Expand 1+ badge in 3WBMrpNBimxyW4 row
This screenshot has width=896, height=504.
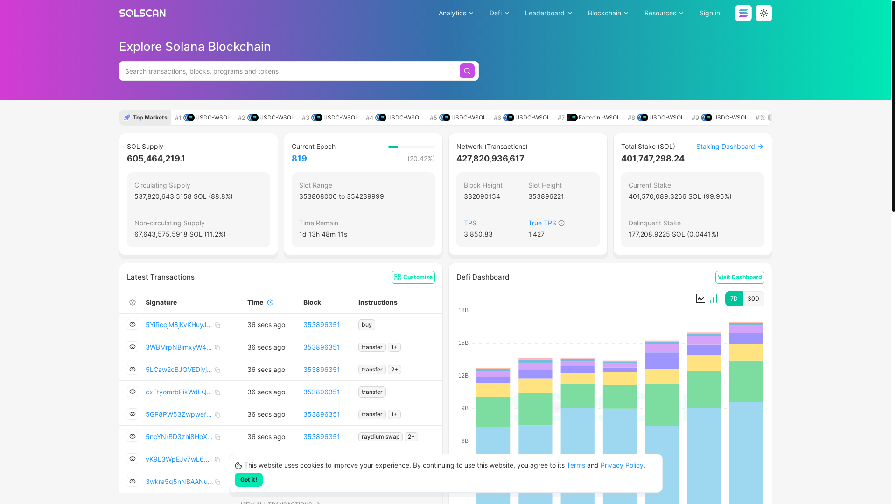click(x=394, y=347)
